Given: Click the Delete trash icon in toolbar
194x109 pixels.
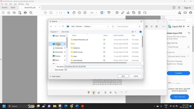Looking at the screenshot, I should click(x=139, y=13).
